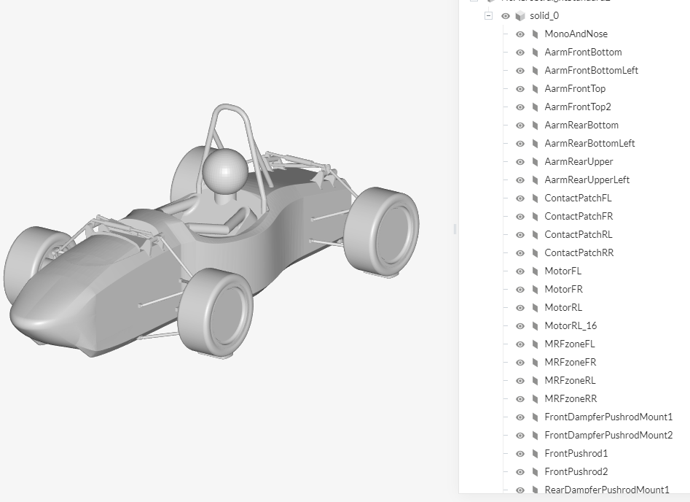Image resolution: width=690 pixels, height=502 pixels.
Task: Click the AarmFrontBottom face icon
Action: pos(535,53)
